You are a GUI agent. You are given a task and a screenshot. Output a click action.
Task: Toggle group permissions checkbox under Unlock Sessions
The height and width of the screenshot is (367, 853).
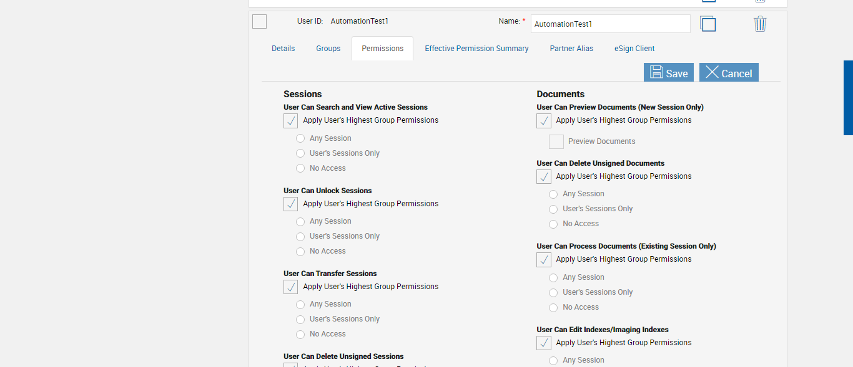click(x=290, y=204)
